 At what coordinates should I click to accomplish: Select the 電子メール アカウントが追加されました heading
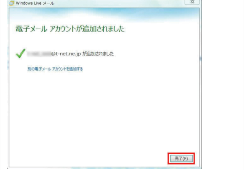pos(70,29)
